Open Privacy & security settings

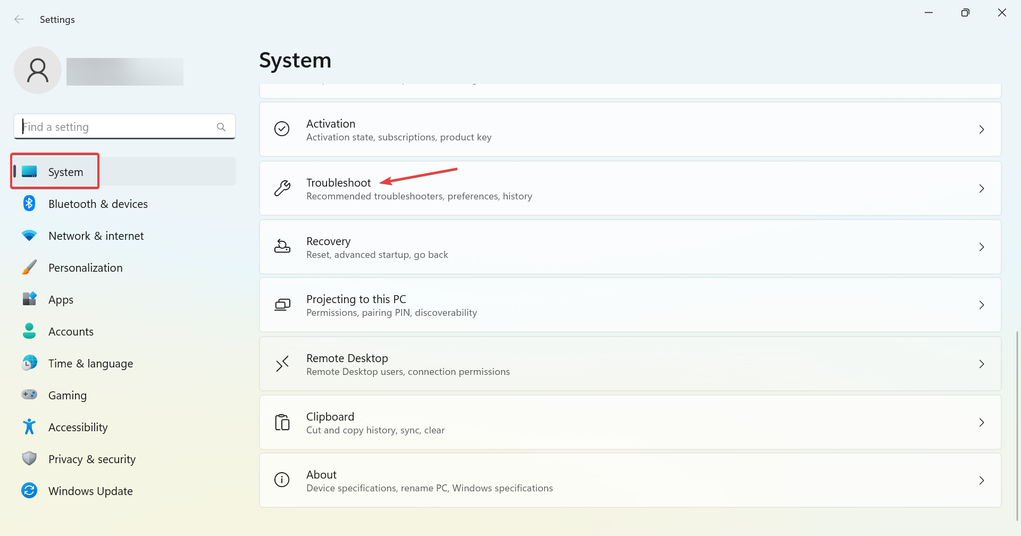[124, 459]
